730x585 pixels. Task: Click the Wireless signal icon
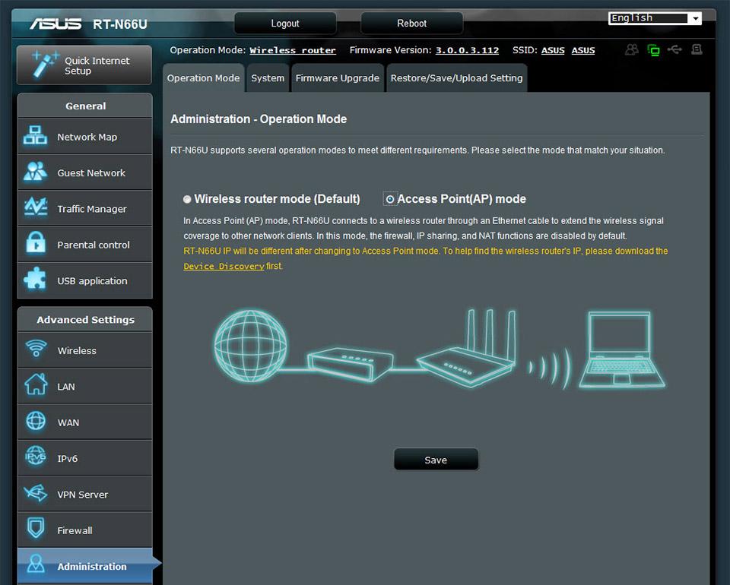pyautogui.click(x=36, y=348)
